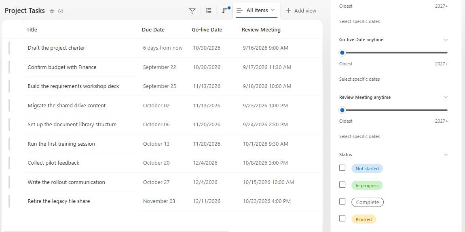This screenshot has width=465, height=232.
Task: Click the October 20 due date cell
Action: click(x=156, y=163)
